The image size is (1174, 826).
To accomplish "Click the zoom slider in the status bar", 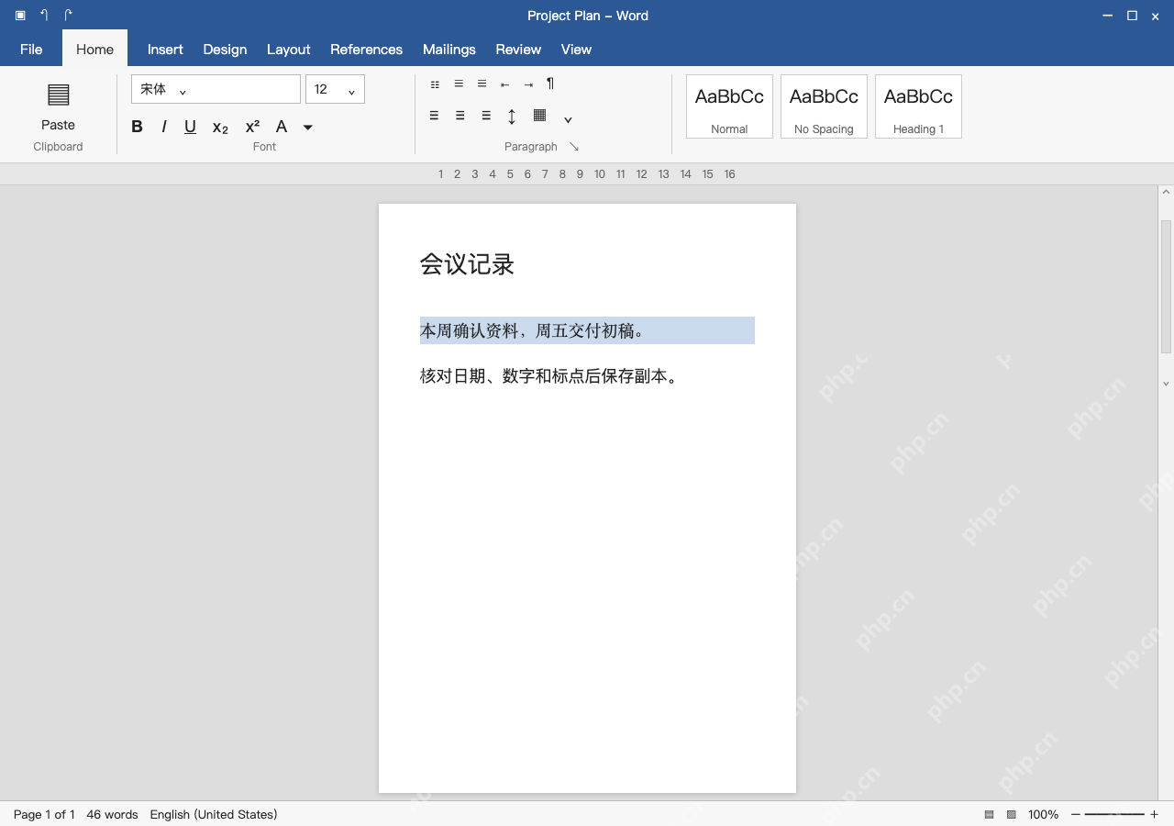I will coord(1114,814).
